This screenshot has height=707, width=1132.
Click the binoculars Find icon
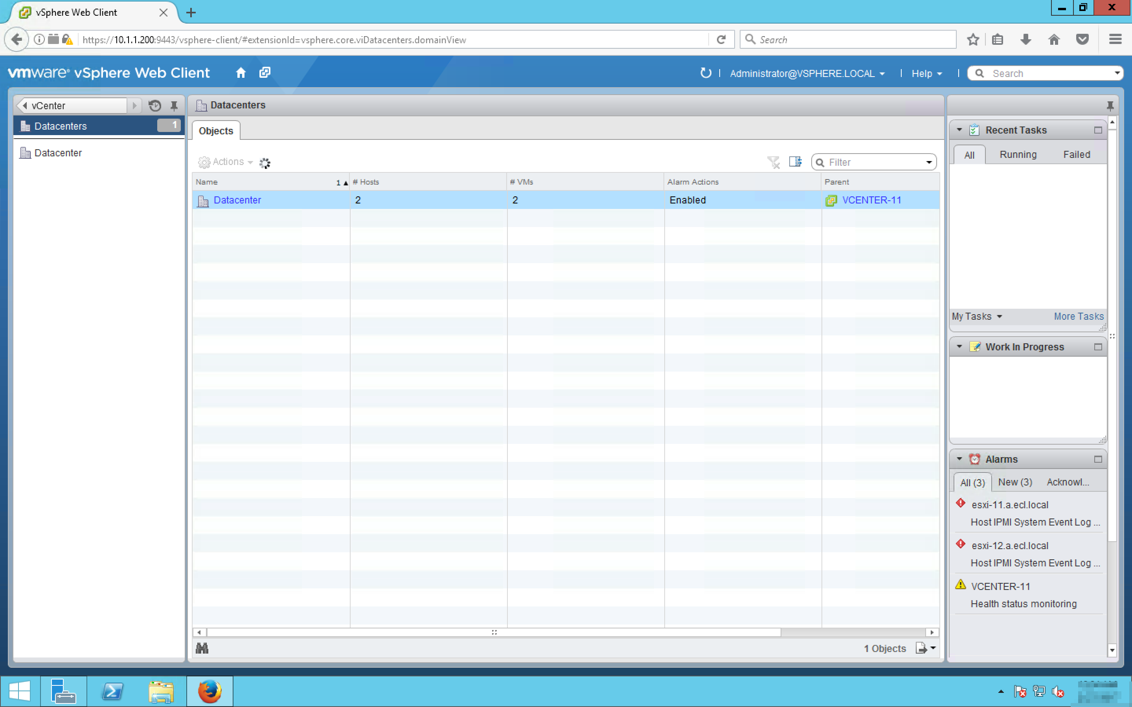[202, 648]
